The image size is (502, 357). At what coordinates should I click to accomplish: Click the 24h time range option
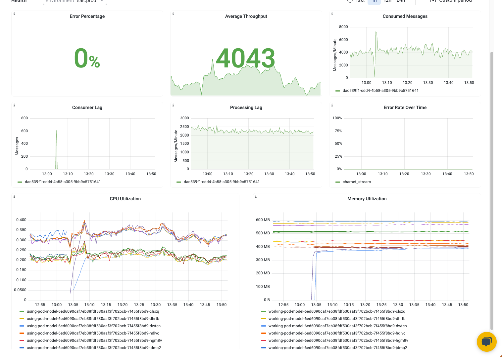(401, 1)
